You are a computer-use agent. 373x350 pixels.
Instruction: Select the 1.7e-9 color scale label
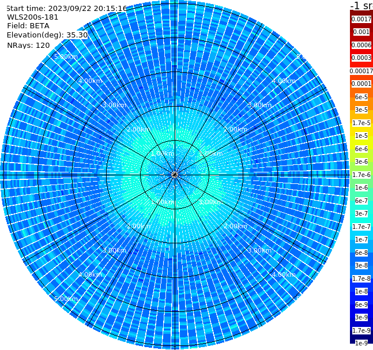point(361,330)
